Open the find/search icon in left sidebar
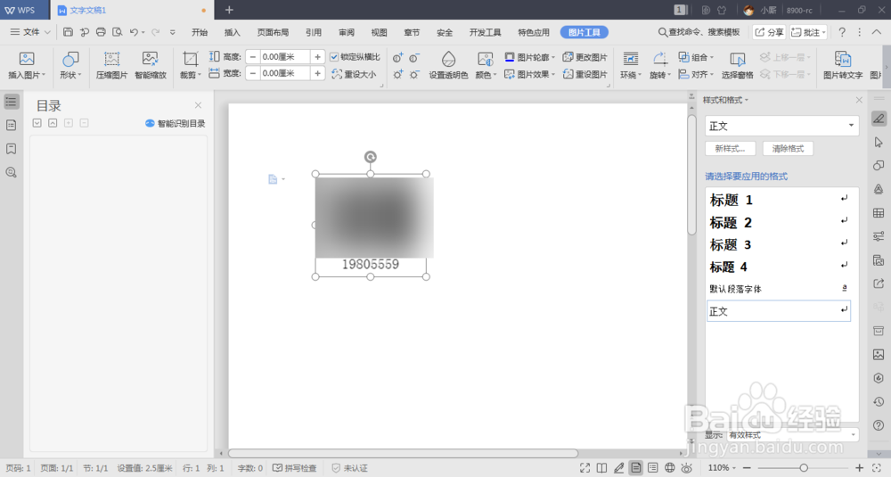Viewport: 891px width, 477px height. click(x=11, y=172)
